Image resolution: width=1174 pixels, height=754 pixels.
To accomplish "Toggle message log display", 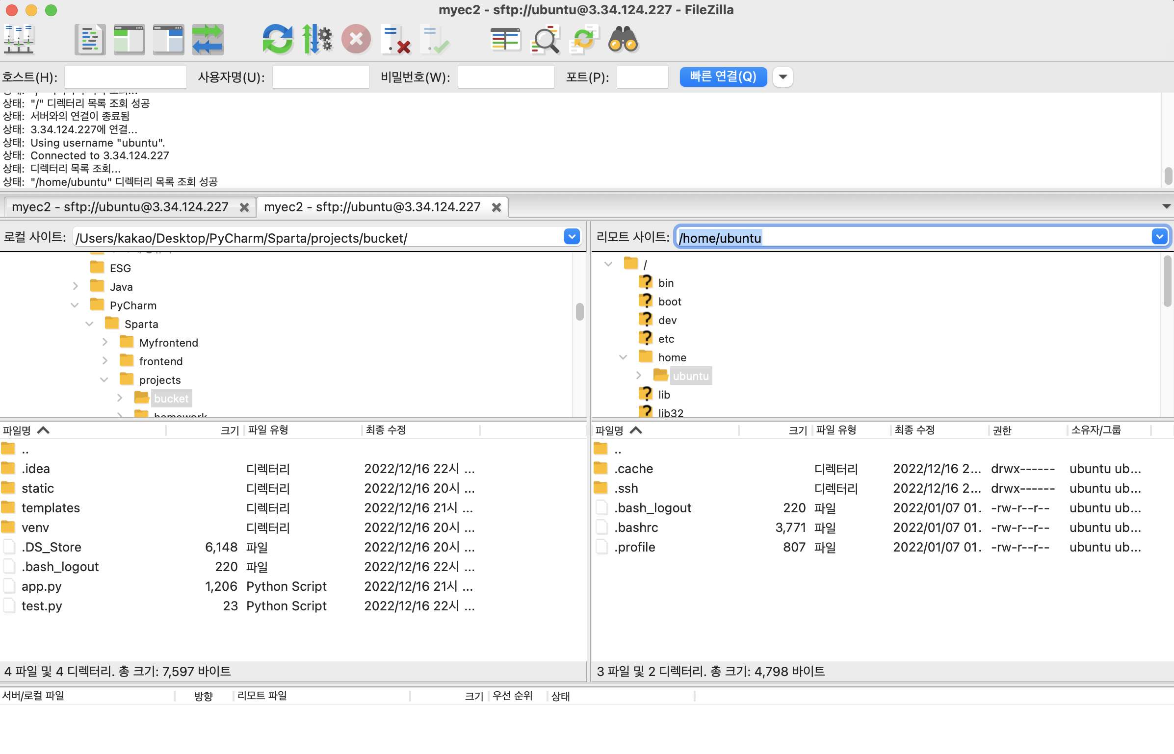I will pyautogui.click(x=90, y=39).
